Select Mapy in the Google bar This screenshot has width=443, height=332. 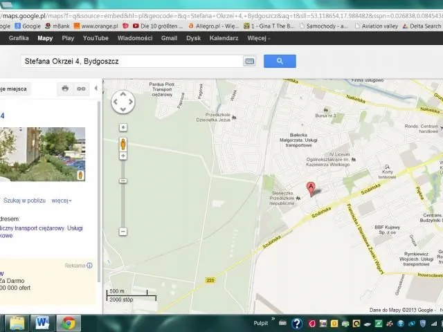(x=45, y=38)
